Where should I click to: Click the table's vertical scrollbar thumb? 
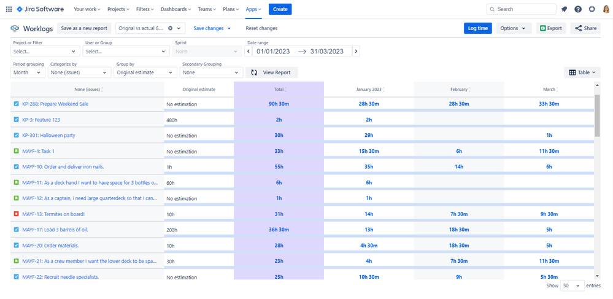pos(597,115)
